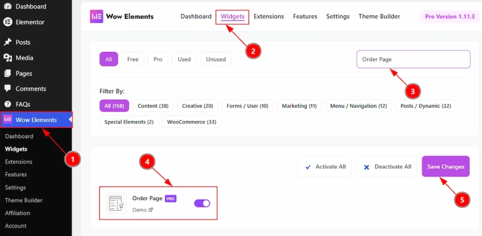The width and height of the screenshot is (482, 236).
Task: Show only Used widgets
Action: point(184,59)
